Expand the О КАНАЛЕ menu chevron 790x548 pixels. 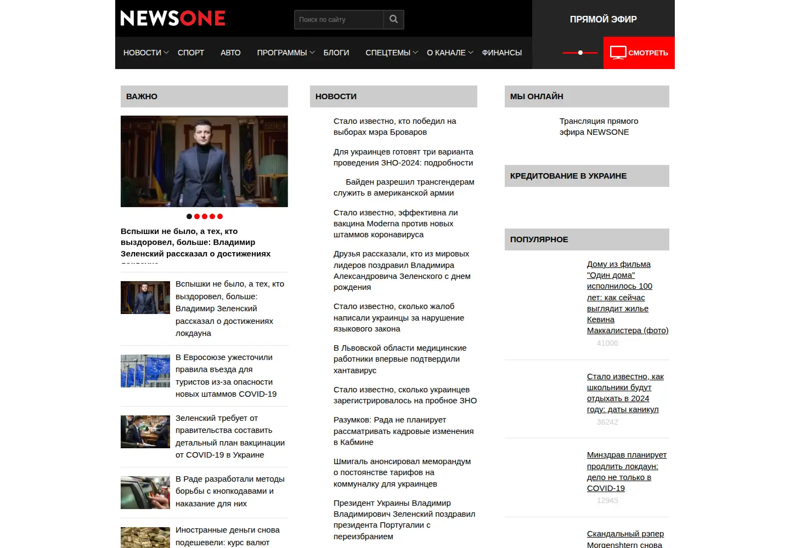471,53
